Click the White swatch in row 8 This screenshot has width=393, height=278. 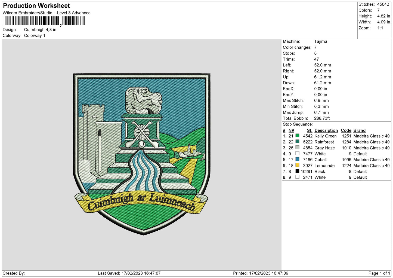297,177
